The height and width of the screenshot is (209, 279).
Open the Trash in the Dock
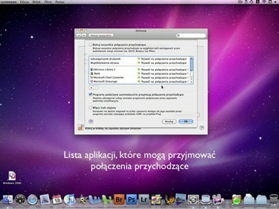tap(273, 199)
